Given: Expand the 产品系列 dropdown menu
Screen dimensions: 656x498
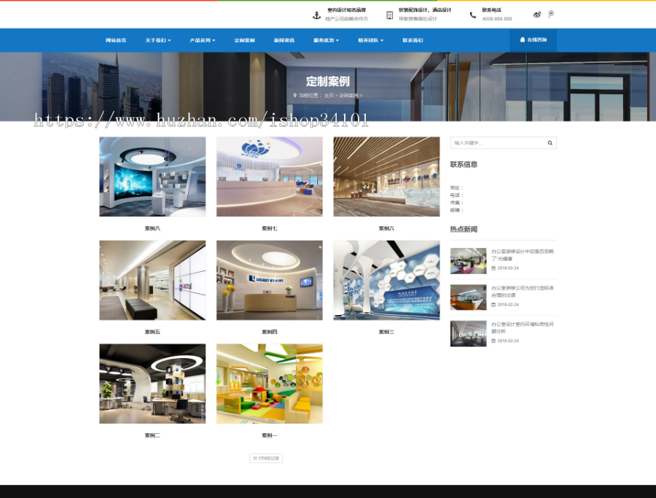Looking at the screenshot, I should click(x=203, y=40).
